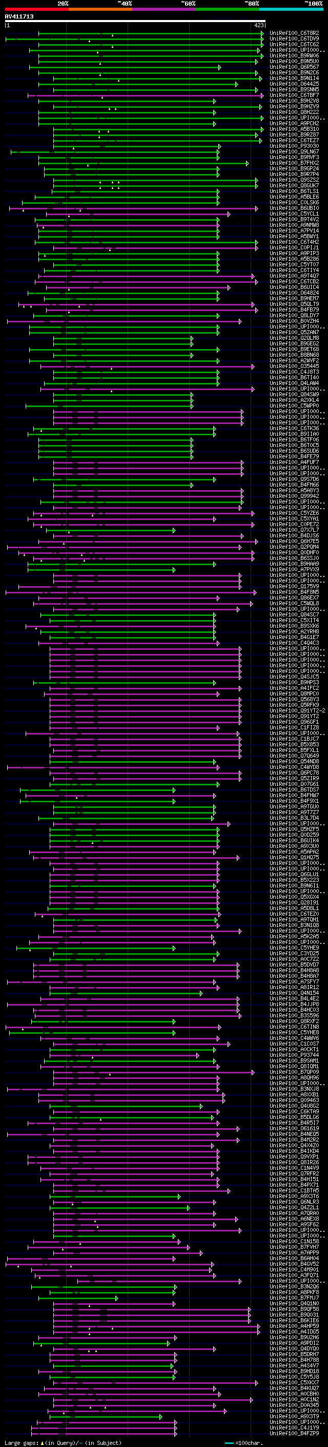The image size is (328, 1447).
Task: Click hit label UniRef100_Q07G61
Action: (294, 784)
